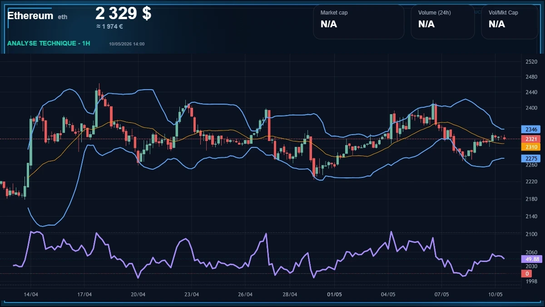The width and height of the screenshot is (545, 307).
Task: Click the 28/04 date label
Action: point(290,294)
